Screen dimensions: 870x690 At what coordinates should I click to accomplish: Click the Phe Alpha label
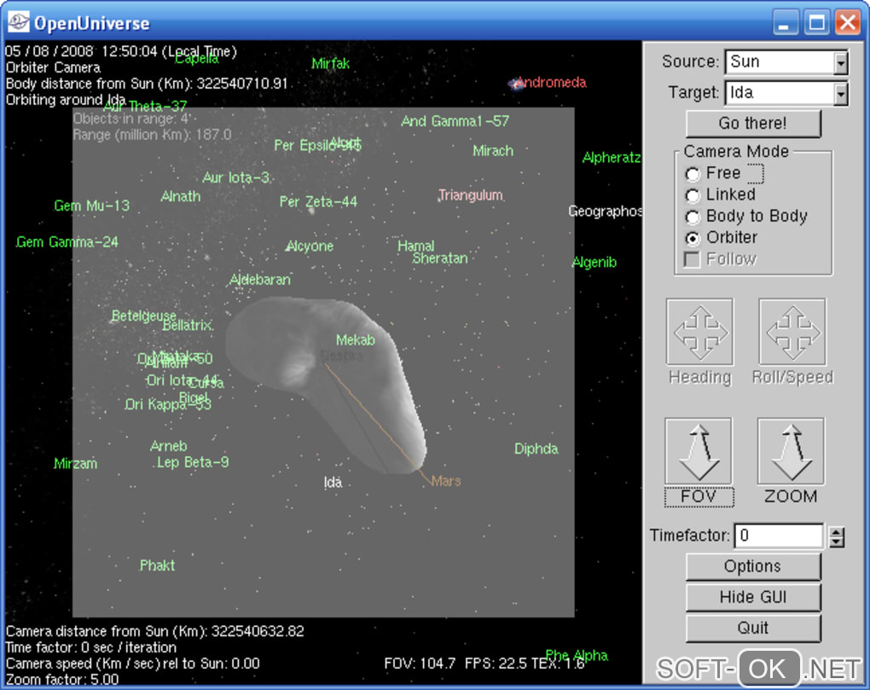(x=577, y=656)
